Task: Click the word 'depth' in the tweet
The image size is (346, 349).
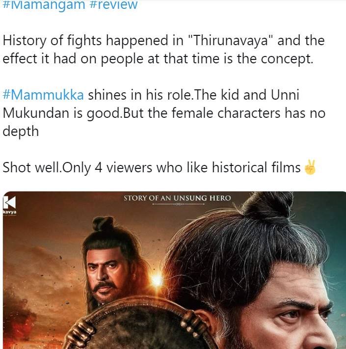Action: pyautogui.click(x=21, y=132)
